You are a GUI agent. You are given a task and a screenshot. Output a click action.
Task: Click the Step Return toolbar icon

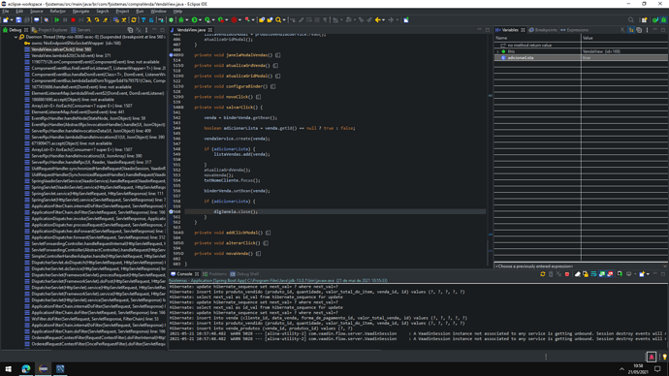[105, 20]
